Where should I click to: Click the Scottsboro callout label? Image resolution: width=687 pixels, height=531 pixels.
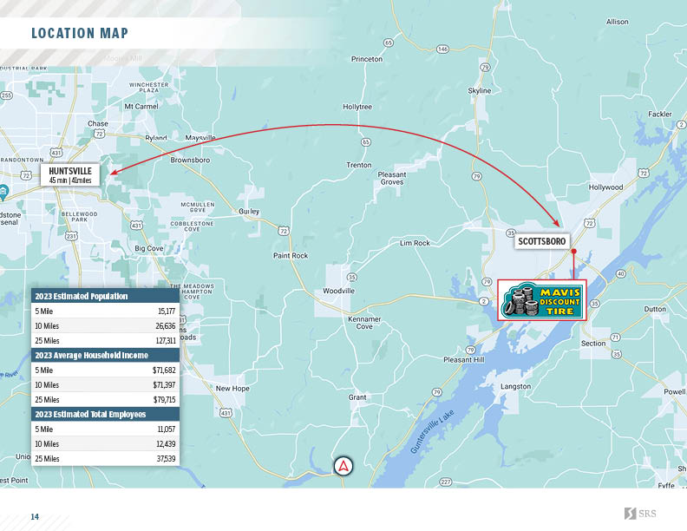click(542, 241)
